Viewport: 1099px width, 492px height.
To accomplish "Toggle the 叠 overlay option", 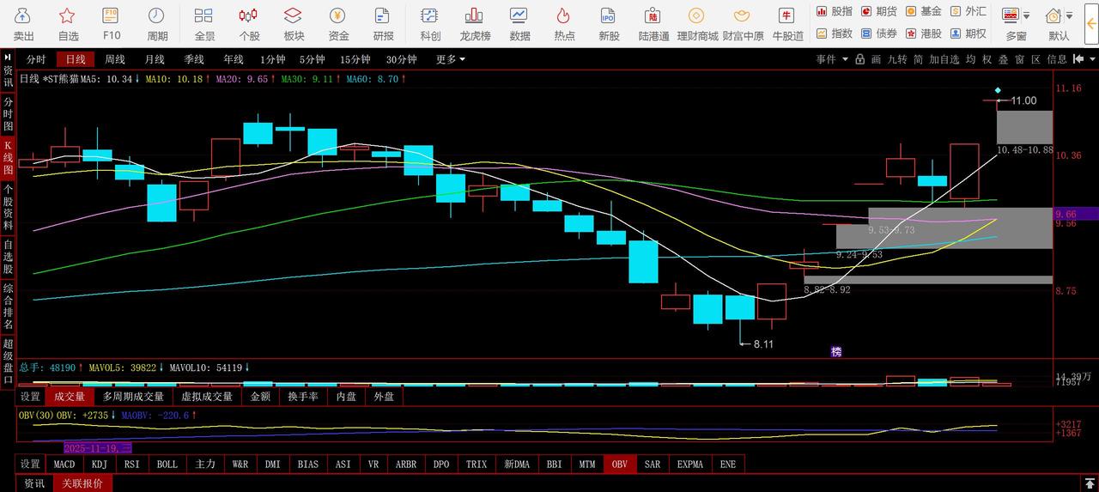I will click(1003, 59).
